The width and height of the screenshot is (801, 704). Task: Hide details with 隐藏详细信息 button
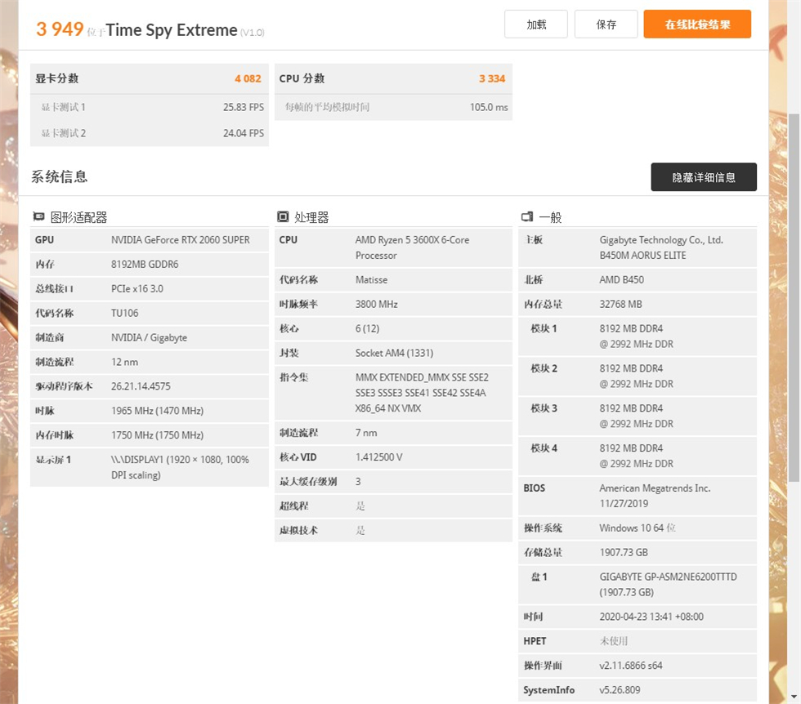tap(704, 177)
